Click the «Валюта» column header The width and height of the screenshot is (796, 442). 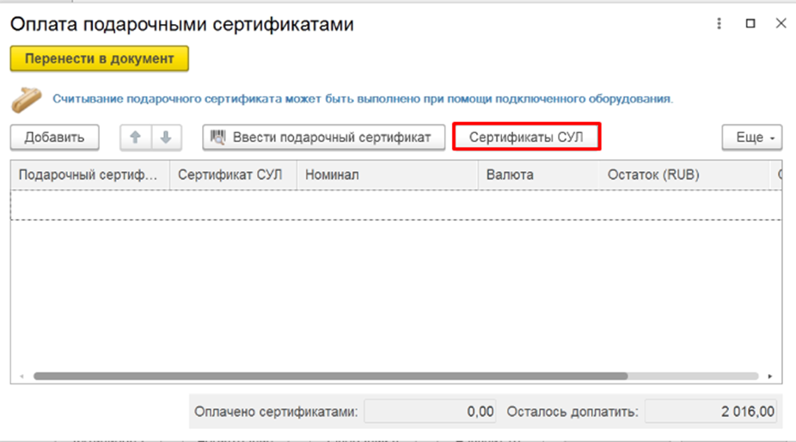[x=539, y=175]
